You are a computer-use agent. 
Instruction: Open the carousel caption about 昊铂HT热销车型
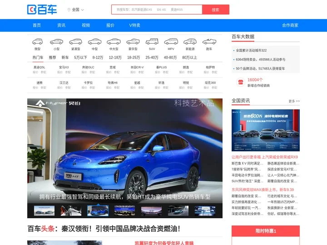pyautogui.click(x=125, y=197)
